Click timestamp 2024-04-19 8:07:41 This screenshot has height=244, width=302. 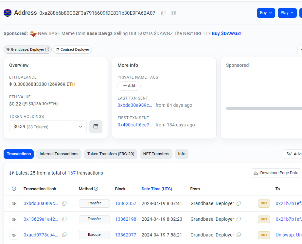(x=162, y=203)
